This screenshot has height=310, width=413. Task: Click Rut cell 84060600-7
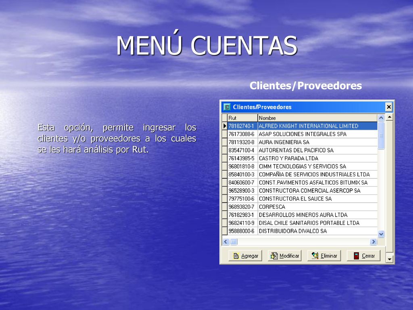coord(242,182)
